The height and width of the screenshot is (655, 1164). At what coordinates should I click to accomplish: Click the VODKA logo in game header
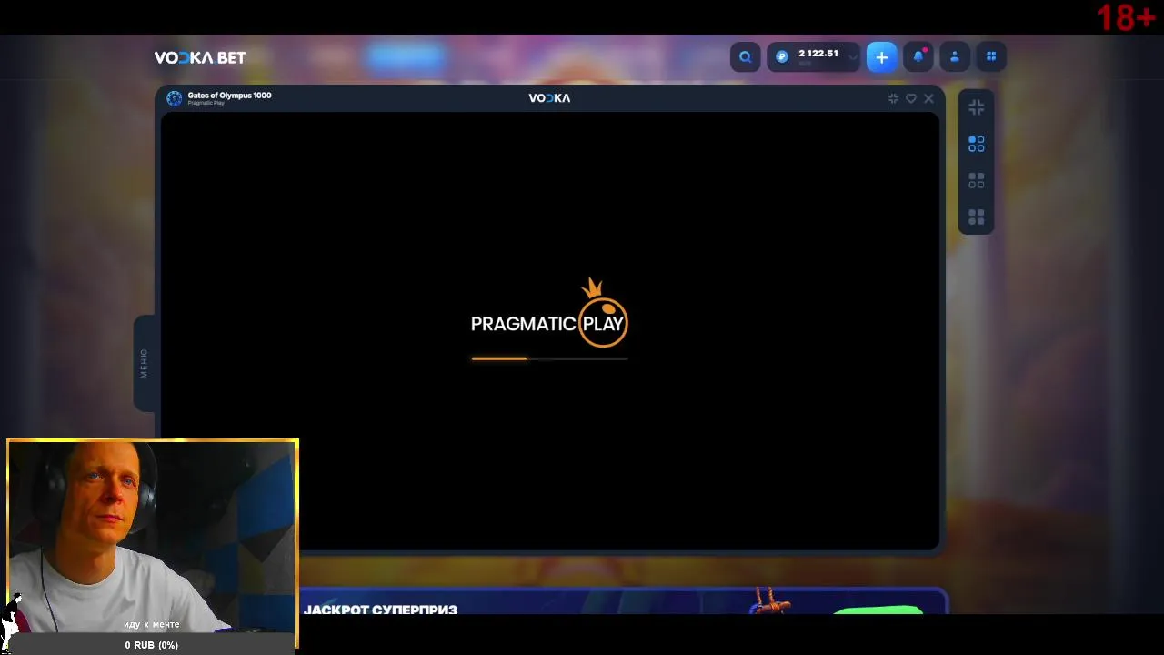[549, 98]
